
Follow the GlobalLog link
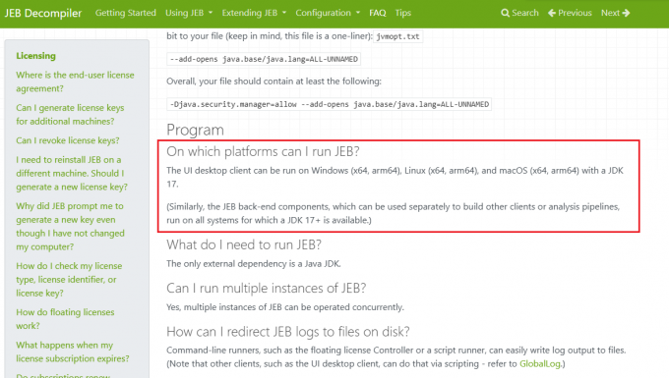[540, 364]
